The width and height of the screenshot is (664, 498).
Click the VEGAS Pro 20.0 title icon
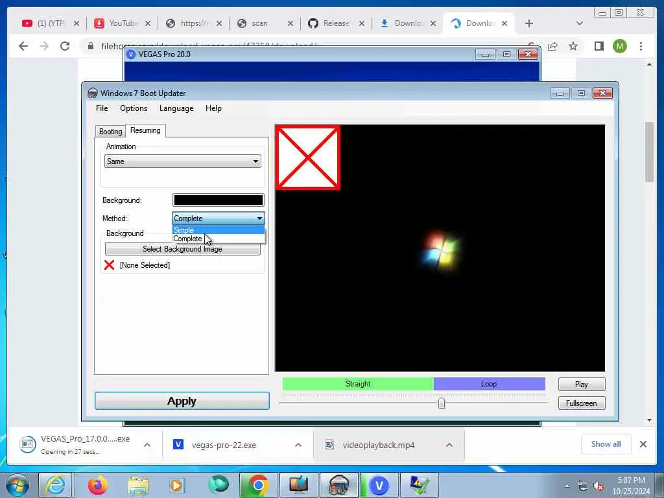[x=131, y=54]
